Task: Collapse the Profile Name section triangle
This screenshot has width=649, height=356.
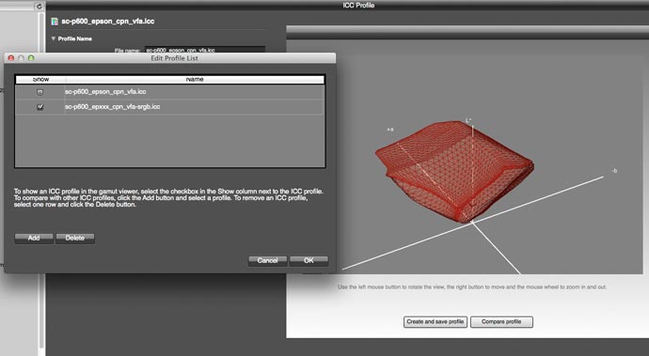Action: click(x=53, y=39)
